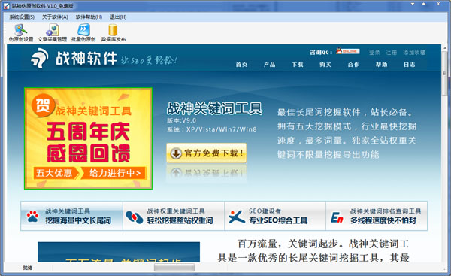The height and width of the screenshot is (276, 451).
Task: Maximize the window using the title bar button
Action: (424, 4)
